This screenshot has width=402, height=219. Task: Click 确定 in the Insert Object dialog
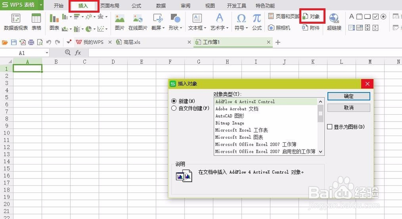pos(349,96)
